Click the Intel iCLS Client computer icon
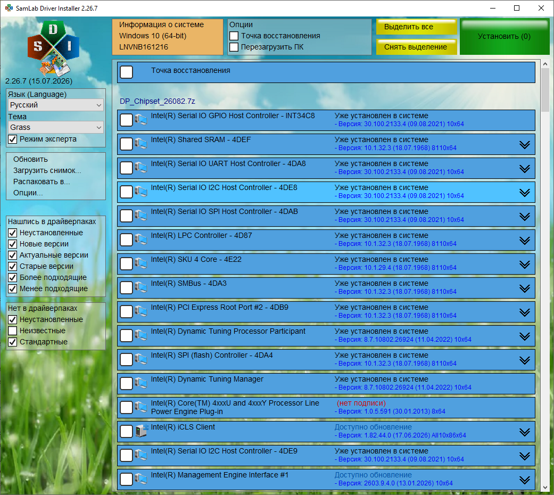Image resolution: width=554 pixels, height=495 pixels. pyautogui.click(x=141, y=431)
